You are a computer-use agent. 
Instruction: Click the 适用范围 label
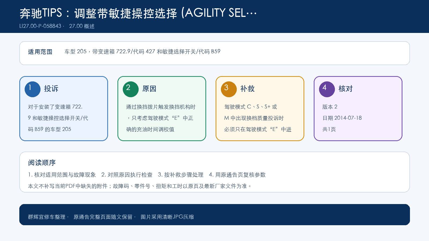tap(40, 52)
